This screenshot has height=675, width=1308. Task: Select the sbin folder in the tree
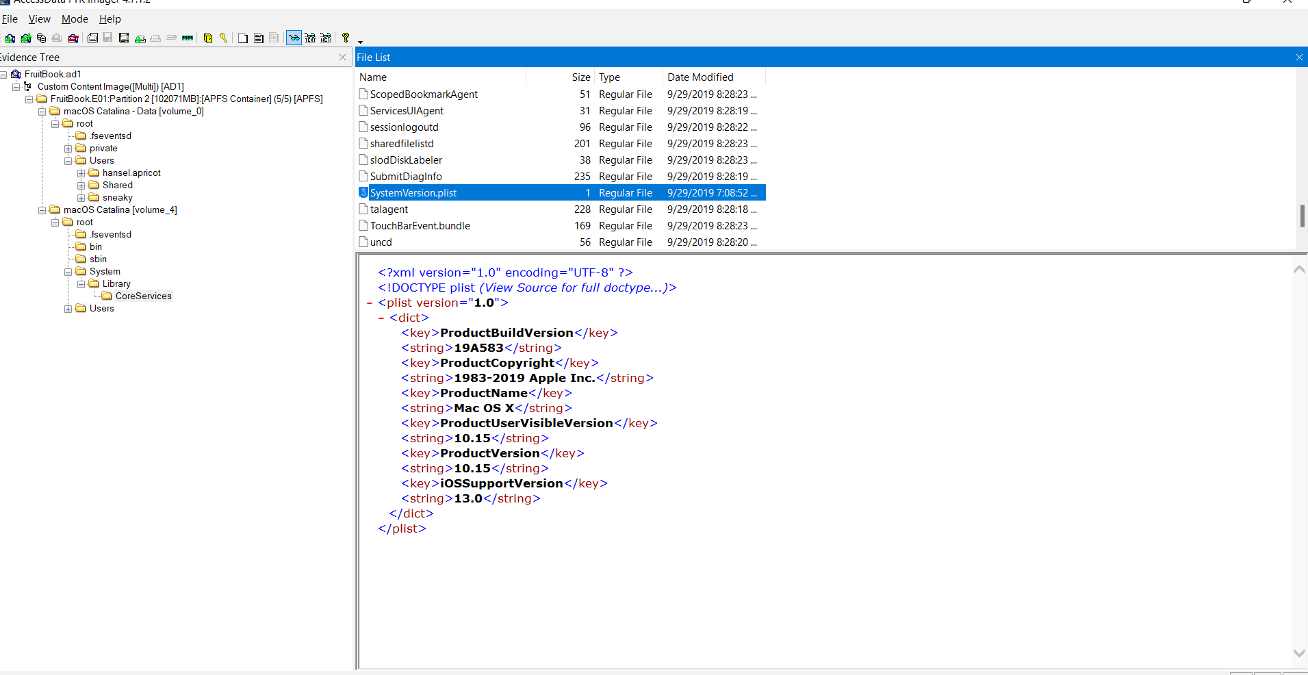pyautogui.click(x=98, y=259)
